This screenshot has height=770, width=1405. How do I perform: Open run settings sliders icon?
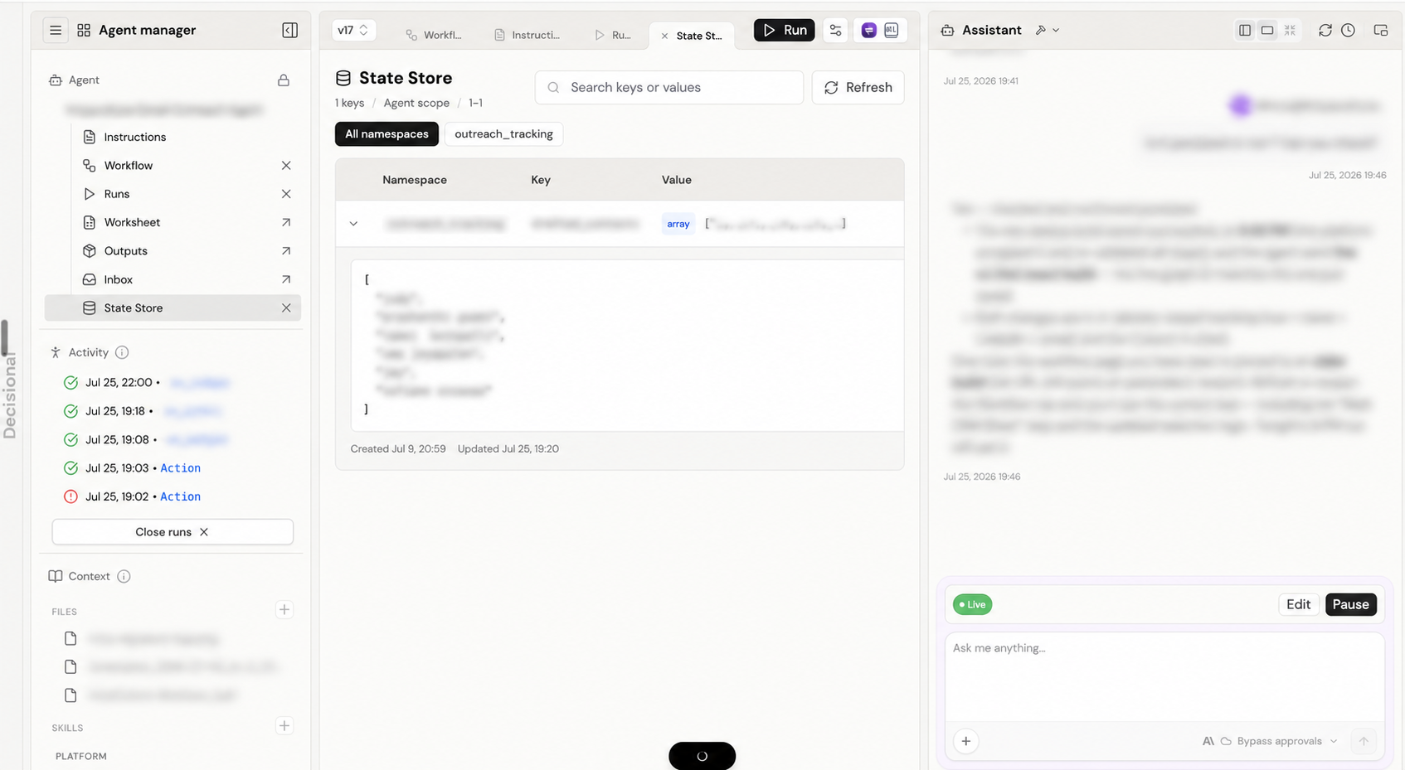click(x=835, y=30)
